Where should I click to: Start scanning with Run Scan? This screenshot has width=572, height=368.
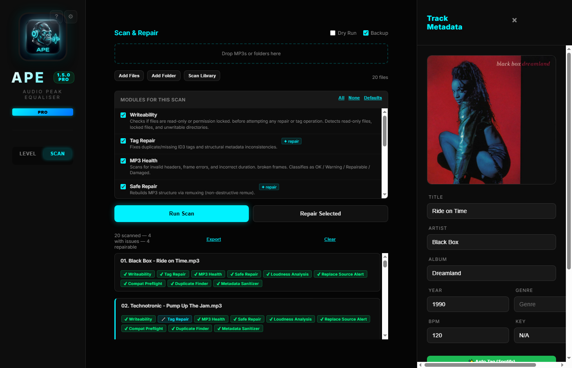pyautogui.click(x=181, y=213)
